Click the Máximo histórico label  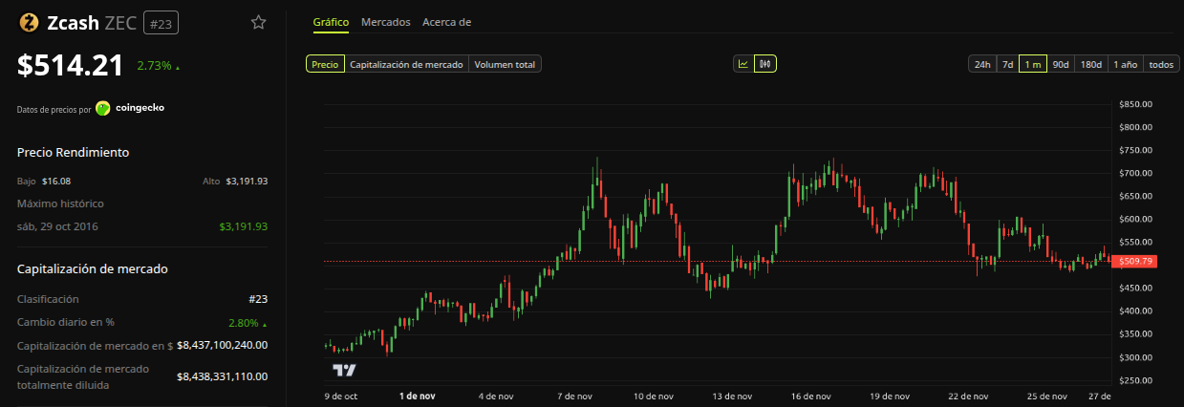tap(60, 203)
